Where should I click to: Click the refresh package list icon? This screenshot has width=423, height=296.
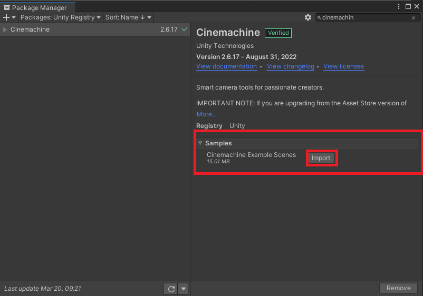click(x=171, y=289)
